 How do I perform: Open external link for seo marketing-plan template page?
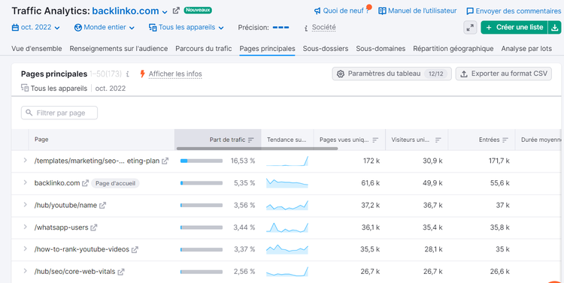click(x=165, y=161)
